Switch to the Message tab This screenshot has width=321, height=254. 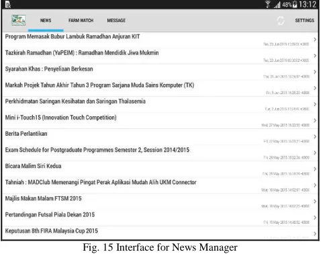click(116, 20)
